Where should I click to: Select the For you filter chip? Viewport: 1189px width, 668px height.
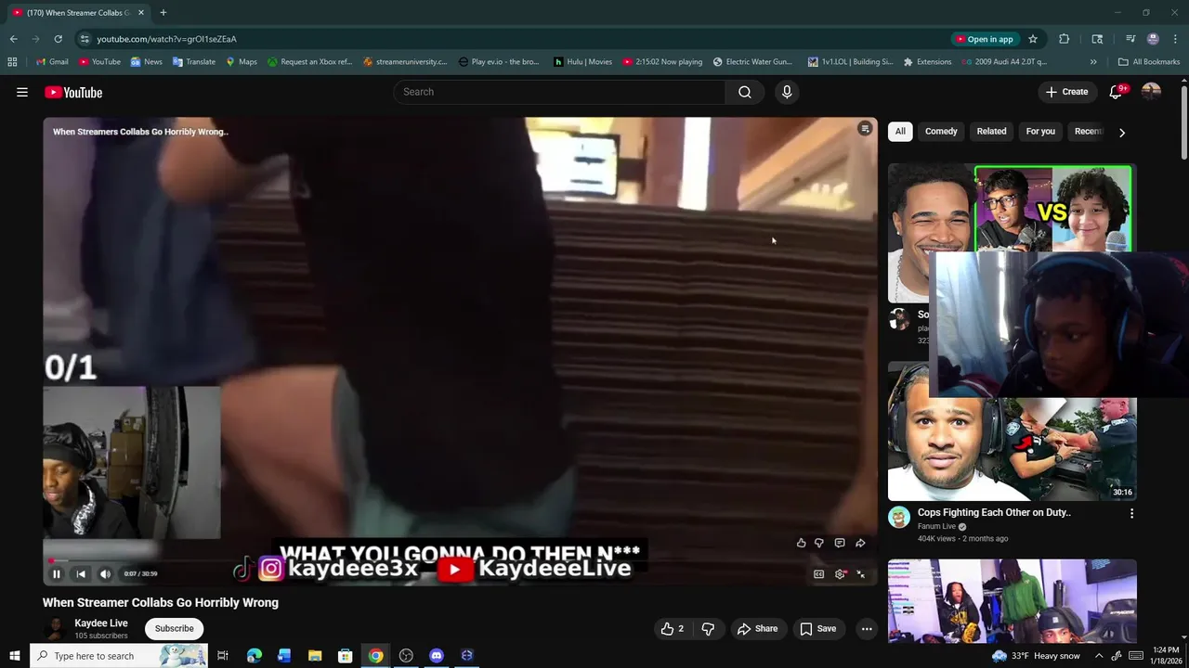coord(1040,132)
